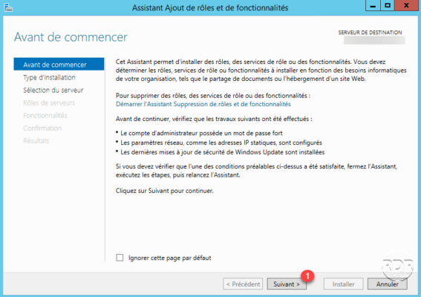Select the 'Avant de commencer' step
This screenshot has width=421, height=297.
(x=59, y=65)
